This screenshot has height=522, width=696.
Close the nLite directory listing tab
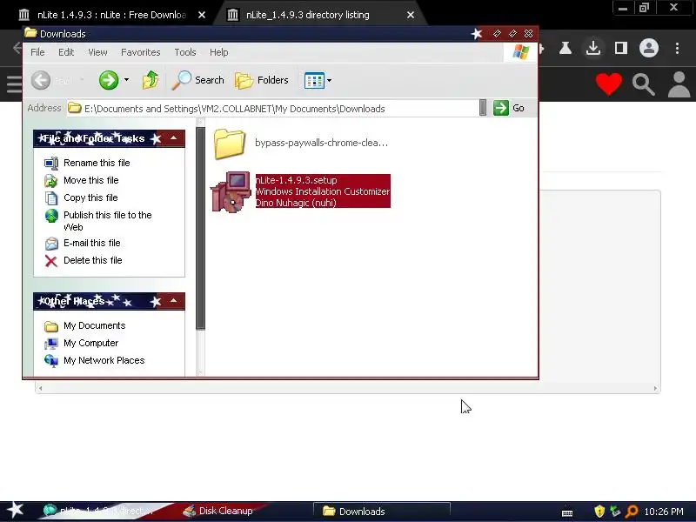[411, 15]
